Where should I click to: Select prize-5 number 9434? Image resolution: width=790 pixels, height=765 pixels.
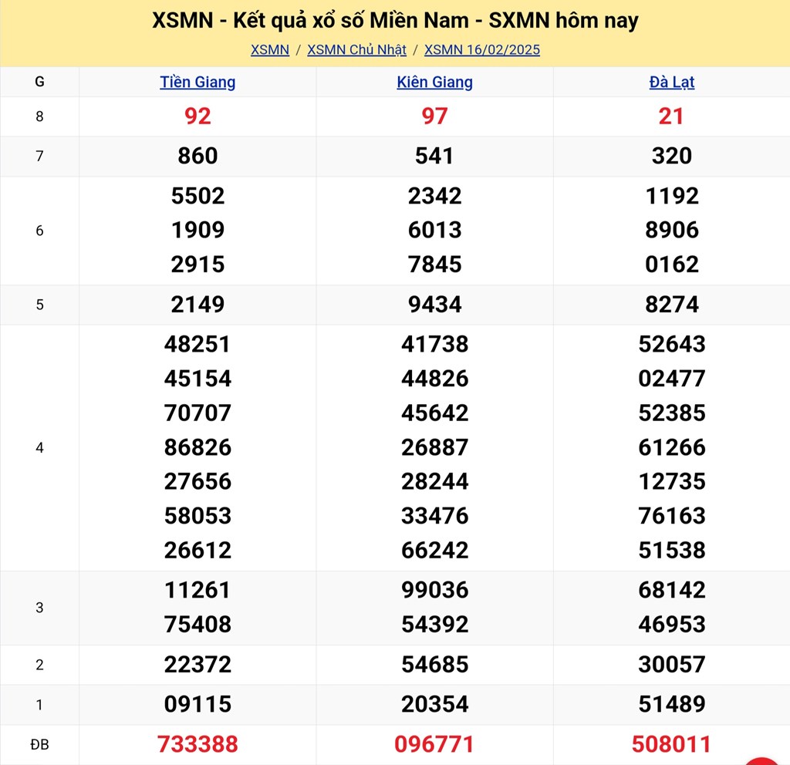[434, 305]
